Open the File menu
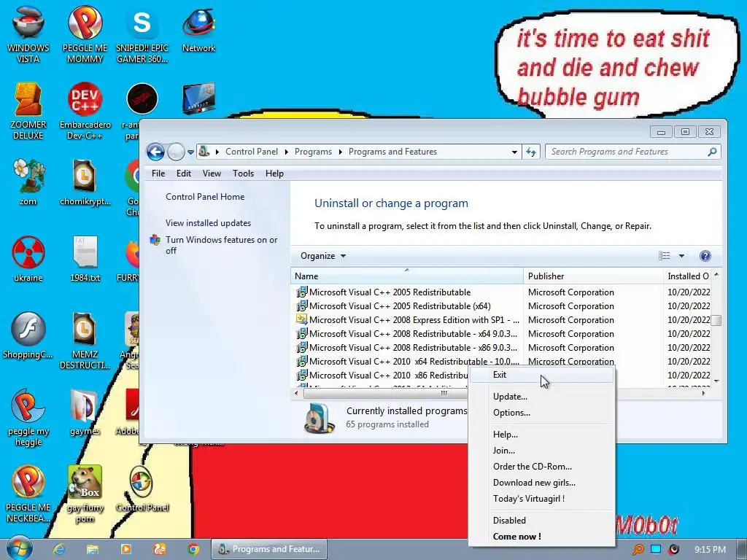Image resolution: width=747 pixels, height=560 pixels. coord(158,174)
